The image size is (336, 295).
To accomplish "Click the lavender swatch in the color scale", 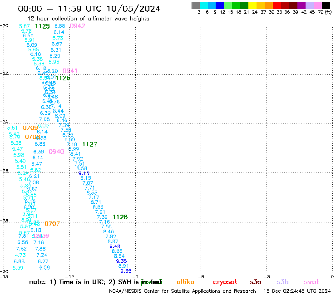I will pyautogui.click(x=310, y=5).
